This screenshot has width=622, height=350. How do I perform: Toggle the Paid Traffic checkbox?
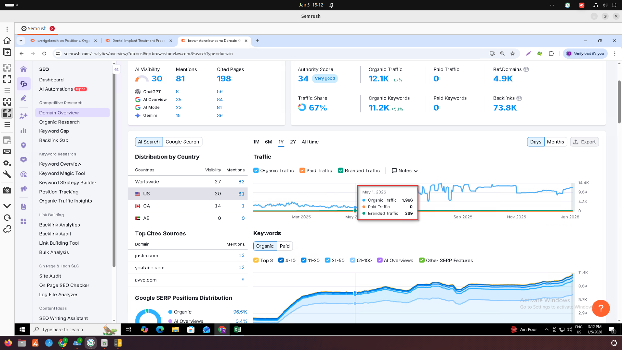[302, 170]
